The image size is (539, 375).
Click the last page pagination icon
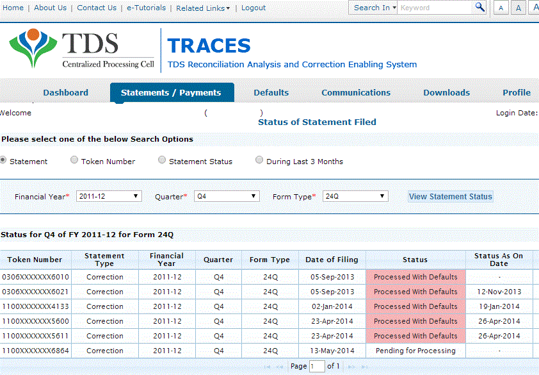point(364,365)
